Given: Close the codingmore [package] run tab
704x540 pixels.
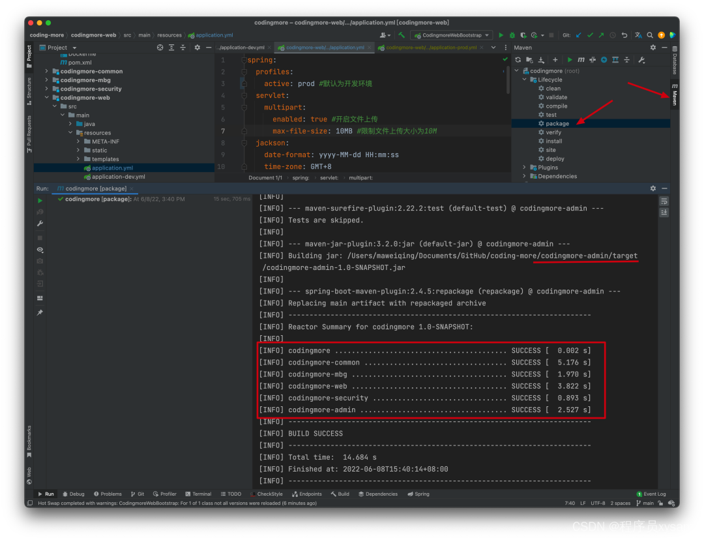Looking at the screenshot, I should 132,188.
